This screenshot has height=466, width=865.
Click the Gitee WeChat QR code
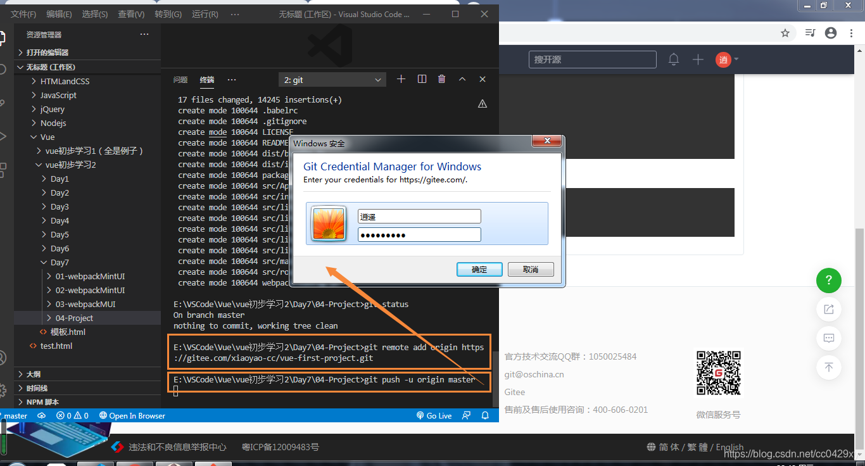click(x=718, y=374)
